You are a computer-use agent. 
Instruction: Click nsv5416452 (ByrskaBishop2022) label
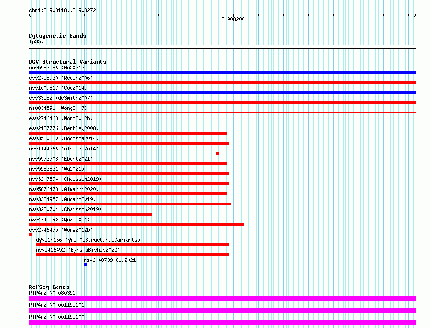pyautogui.click(x=78, y=250)
